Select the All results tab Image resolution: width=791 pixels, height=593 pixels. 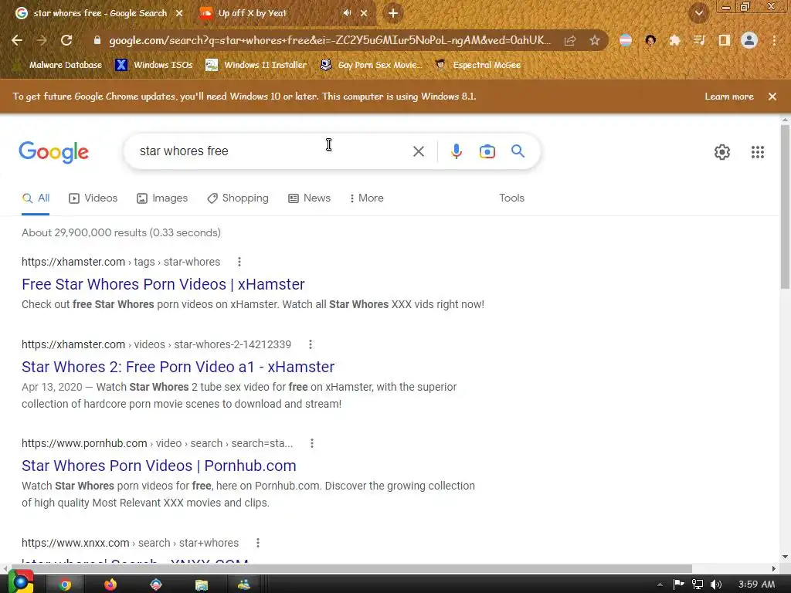pyautogui.click(x=36, y=198)
